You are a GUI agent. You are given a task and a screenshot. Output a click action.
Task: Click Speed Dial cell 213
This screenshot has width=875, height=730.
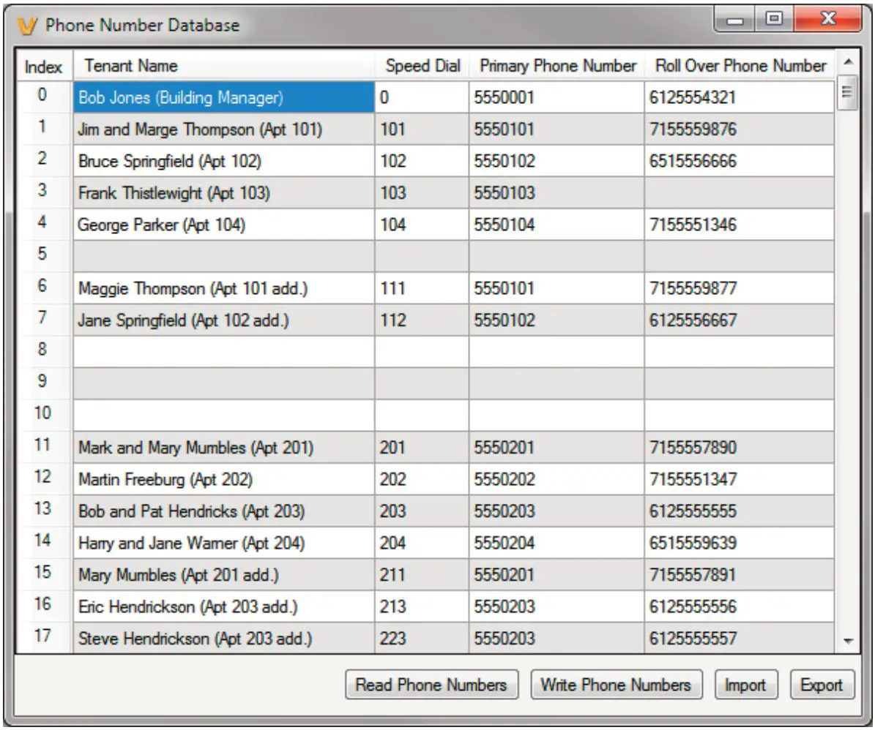422,606
